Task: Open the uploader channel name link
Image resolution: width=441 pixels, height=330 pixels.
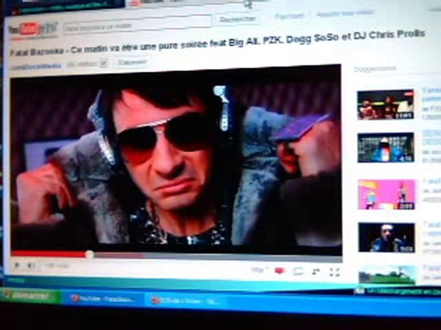Action: pos(35,66)
